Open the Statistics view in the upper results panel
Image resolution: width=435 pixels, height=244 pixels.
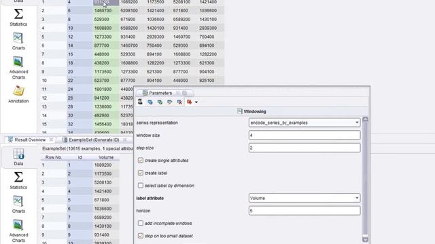pyautogui.click(x=18, y=17)
